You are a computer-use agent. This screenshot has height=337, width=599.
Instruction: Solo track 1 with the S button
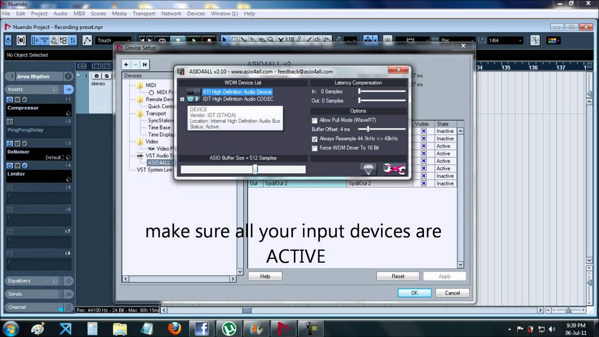pyautogui.click(x=107, y=76)
